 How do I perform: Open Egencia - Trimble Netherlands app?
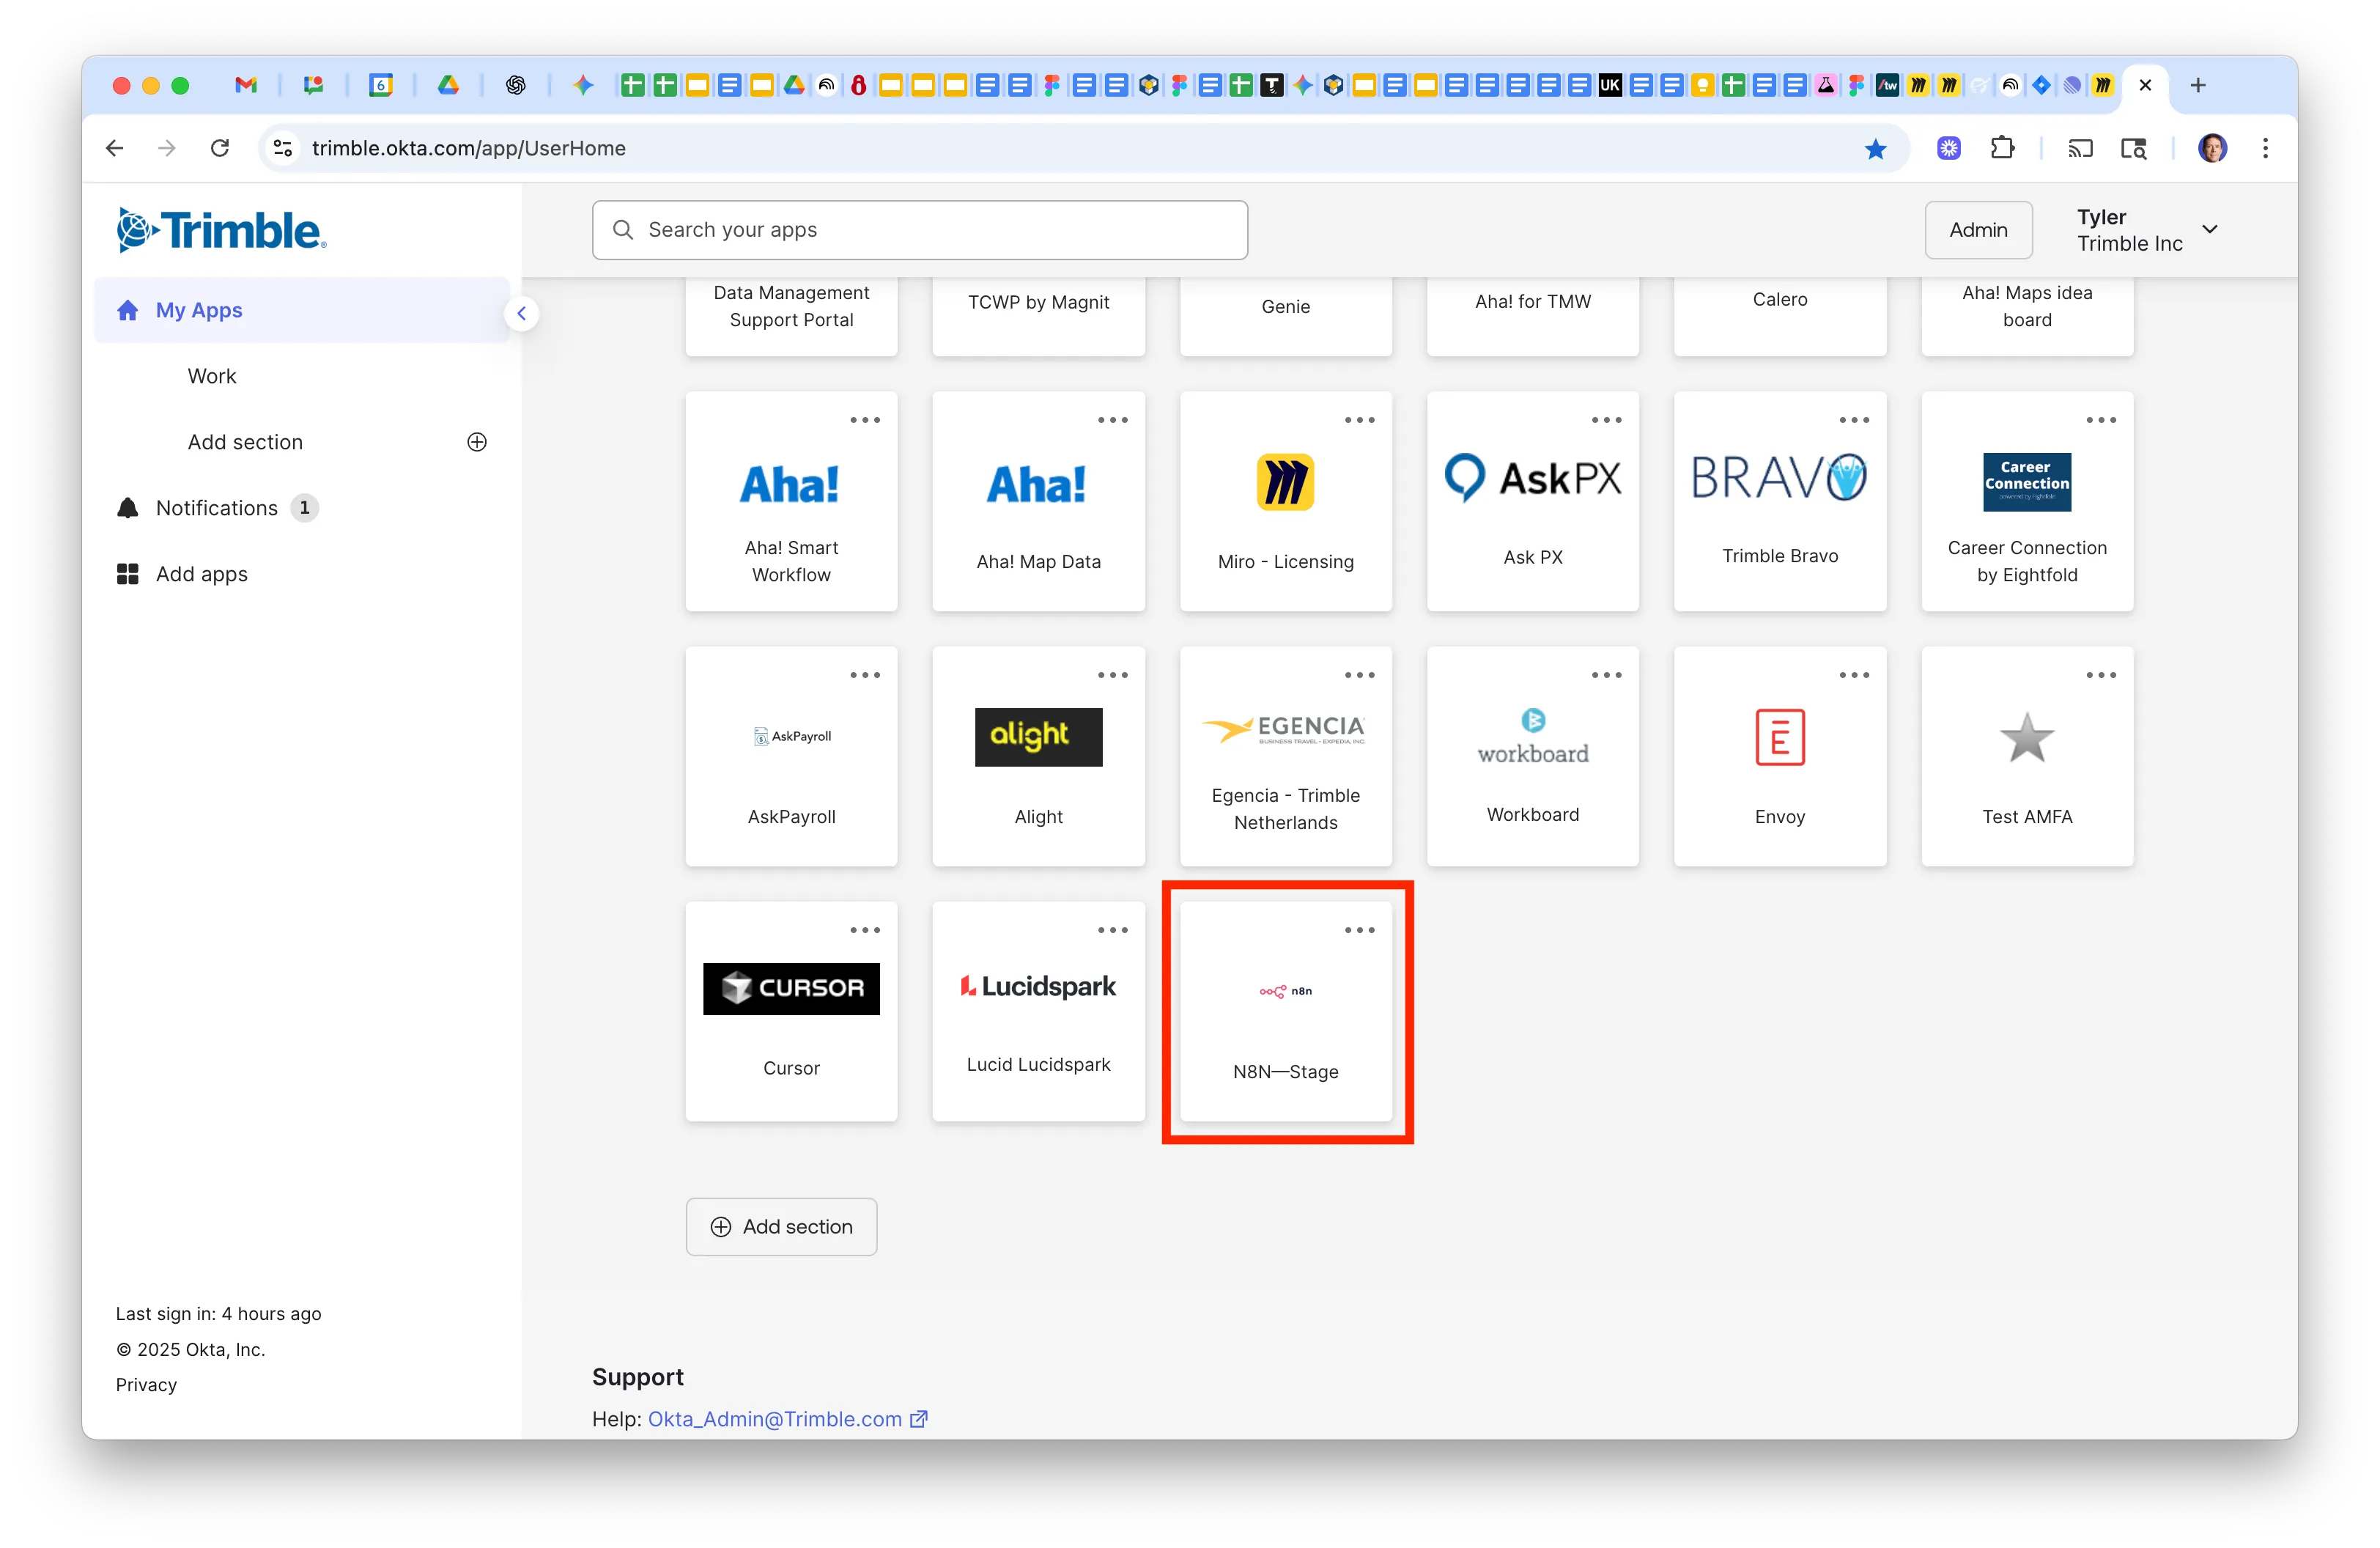tap(1285, 756)
